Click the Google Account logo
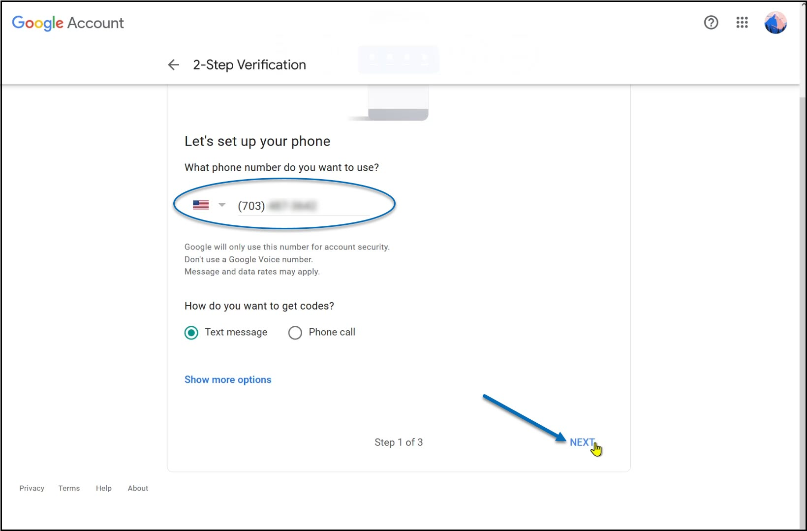The image size is (807, 531). [68, 23]
